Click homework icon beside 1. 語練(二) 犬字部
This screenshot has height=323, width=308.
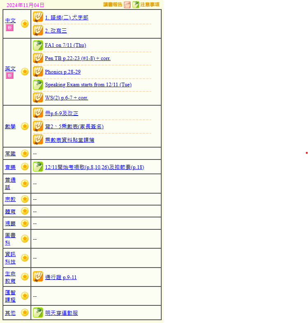(x=38, y=17)
